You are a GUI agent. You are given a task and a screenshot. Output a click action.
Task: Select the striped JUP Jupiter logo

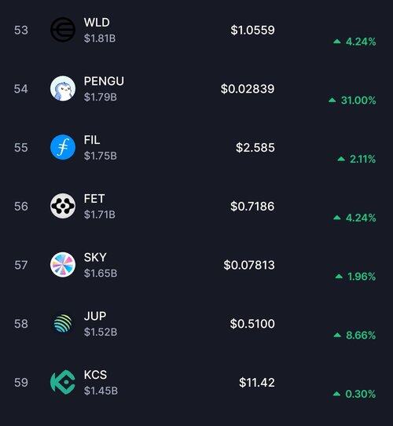63,323
